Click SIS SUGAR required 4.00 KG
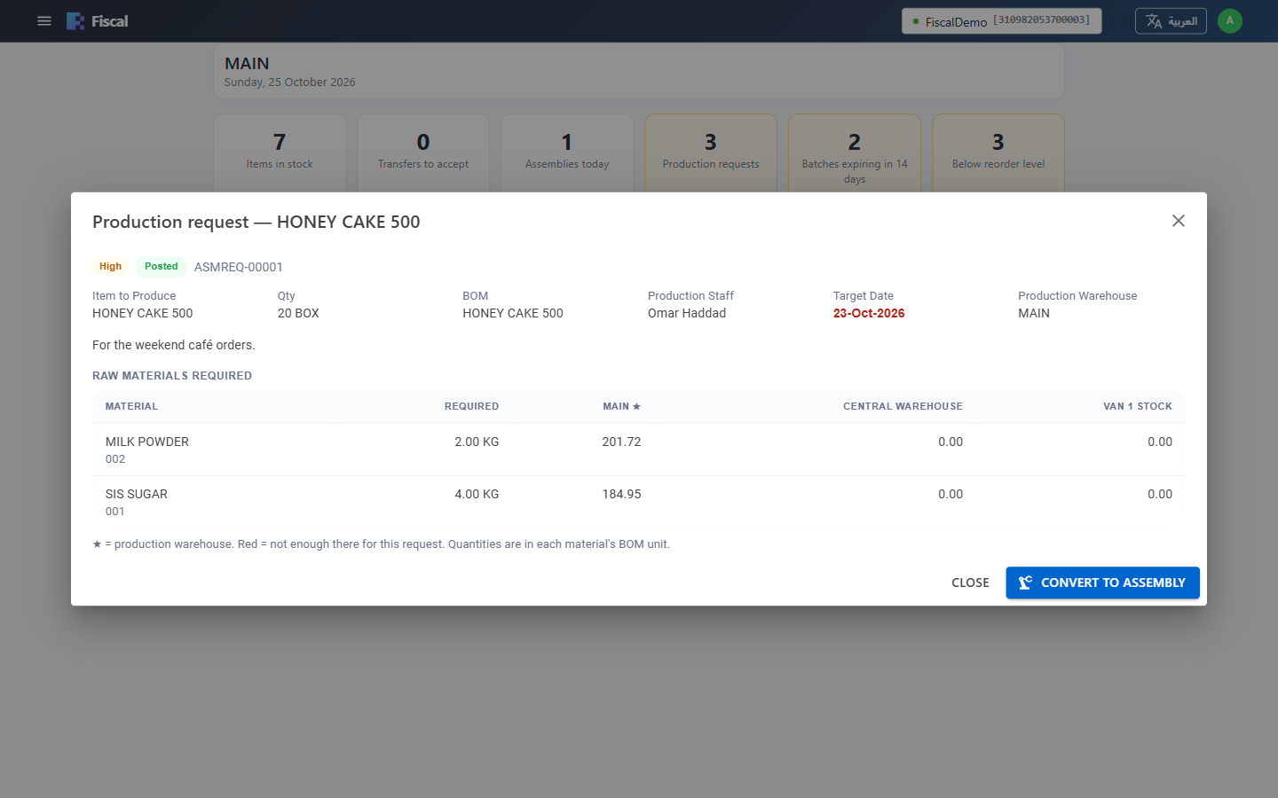This screenshot has width=1278, height=798. (477, 494)
